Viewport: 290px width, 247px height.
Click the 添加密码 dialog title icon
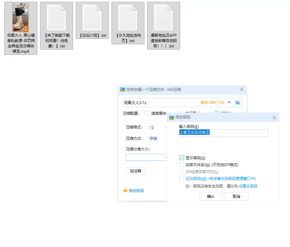coord(171,117)
